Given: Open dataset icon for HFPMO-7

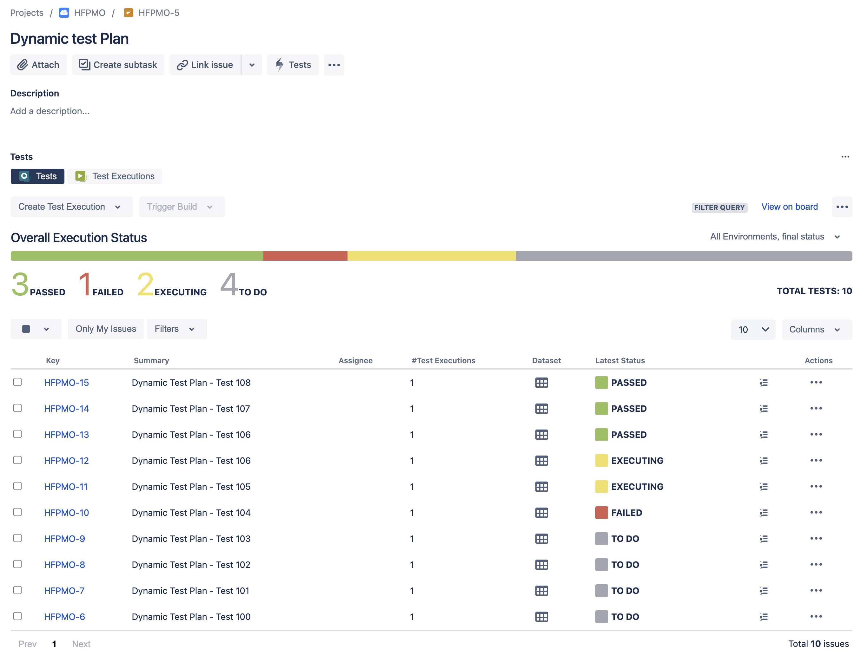Looking at the screenshot, I should point(541,591).
